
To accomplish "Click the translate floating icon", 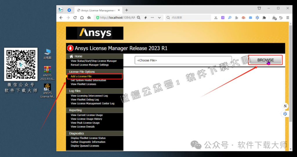I will point(285,106).
